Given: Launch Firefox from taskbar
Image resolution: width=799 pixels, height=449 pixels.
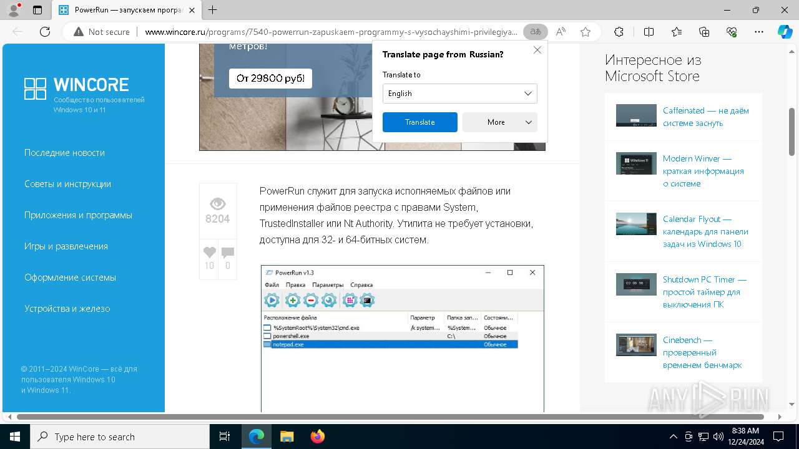Looking at the screenshot, I should coord(317,437).
